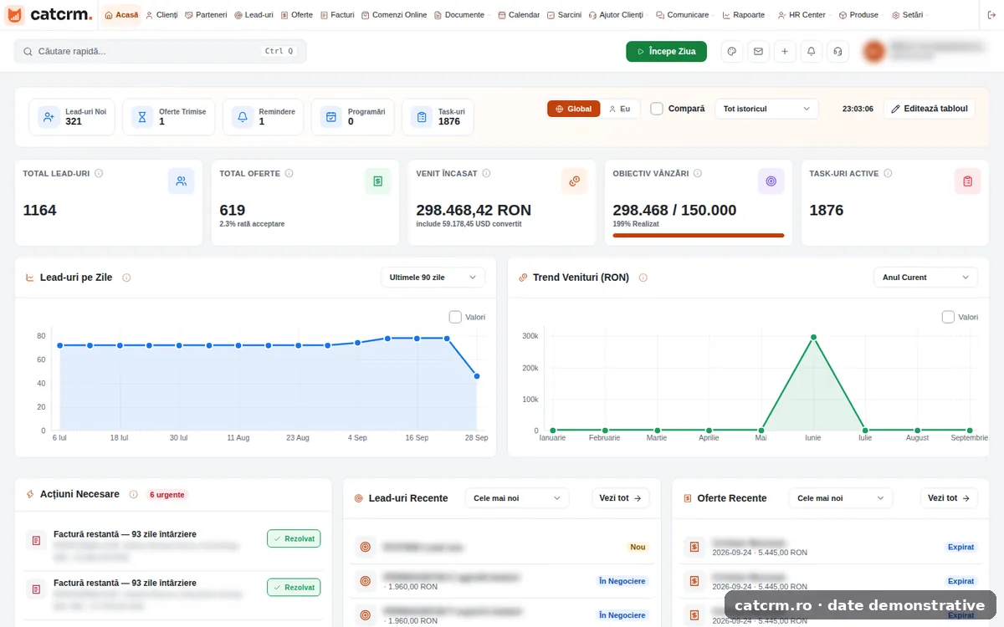Viewport: 1004px width, 627px height.
Task: Expand the Setări menu
Action: pos(910,15)
